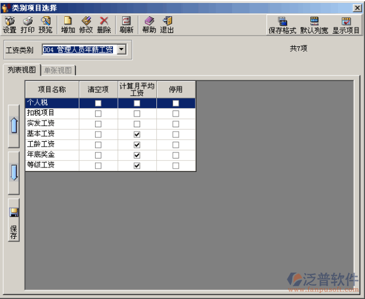
Task: Select the 基本工资 row
Action: pos(110,134)
